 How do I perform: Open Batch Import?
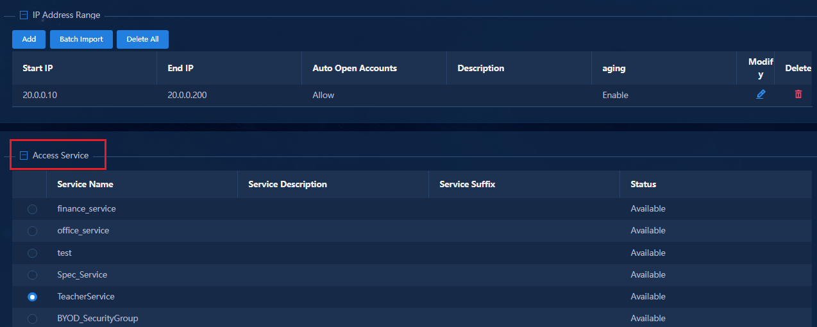tap(81, 39)
